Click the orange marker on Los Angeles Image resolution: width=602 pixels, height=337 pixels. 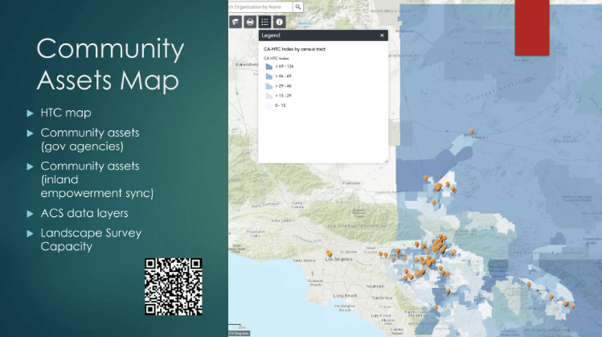(x=330, y=254)
